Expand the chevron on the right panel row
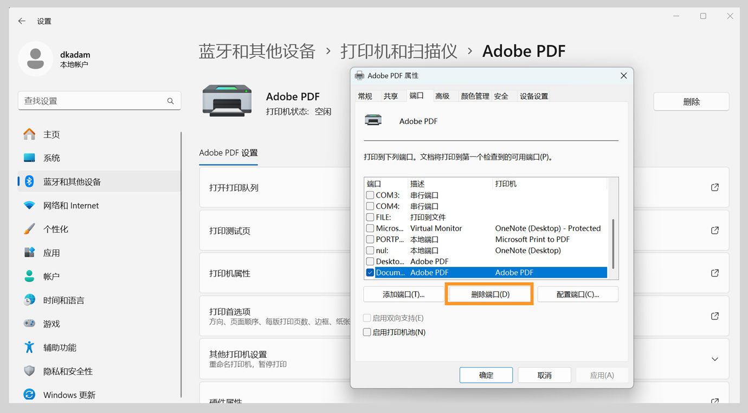 click(x=714, y=359)
